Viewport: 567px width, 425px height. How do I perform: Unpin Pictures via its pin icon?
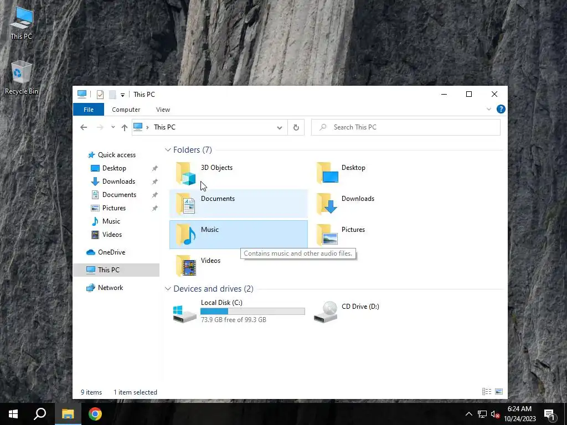coord(155,208)
